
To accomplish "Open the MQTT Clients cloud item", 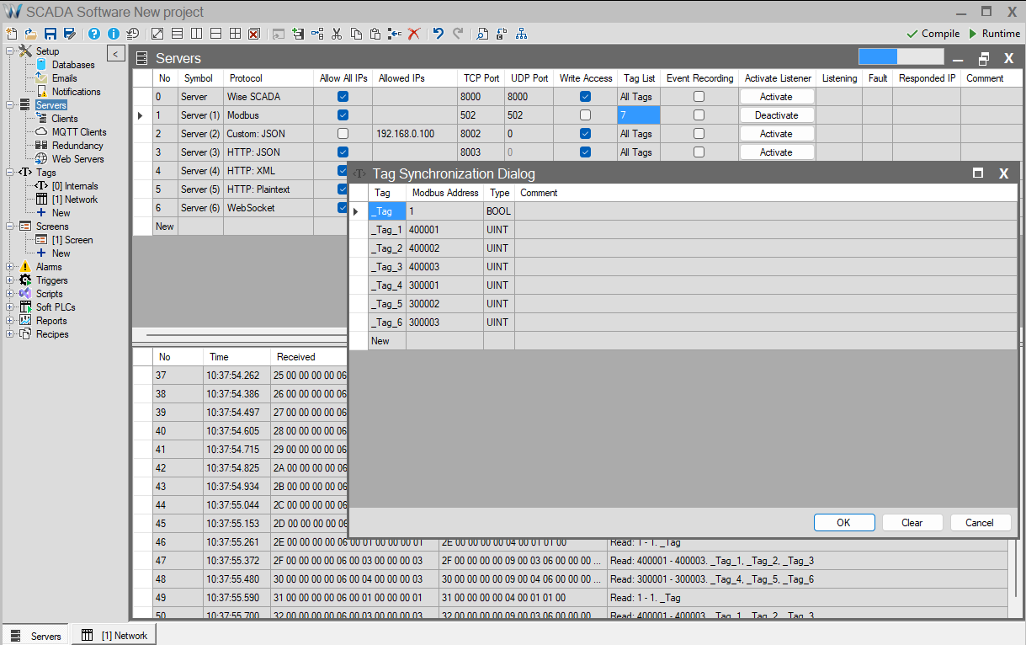I will tap(78, 132).
